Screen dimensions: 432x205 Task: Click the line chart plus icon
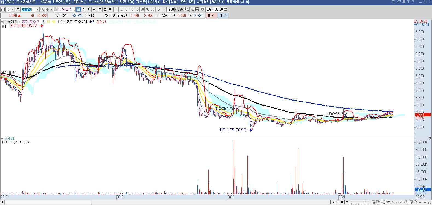(x=192, y=9)
